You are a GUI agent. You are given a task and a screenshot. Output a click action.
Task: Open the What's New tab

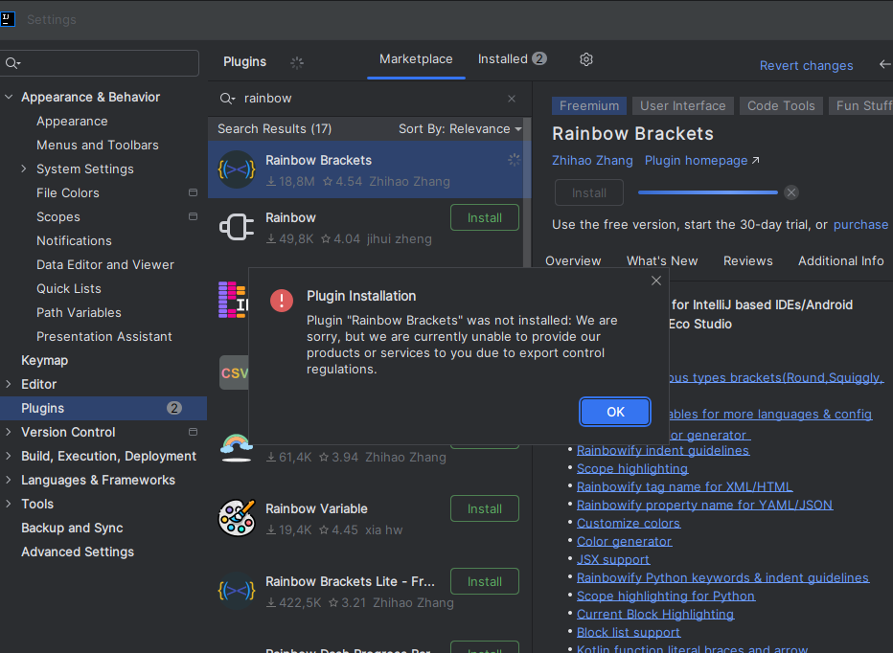662,260
